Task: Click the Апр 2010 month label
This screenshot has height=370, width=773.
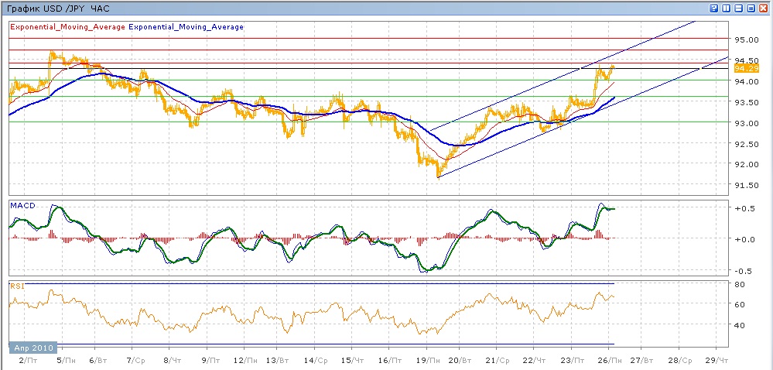Action: [x=33, y=348]
